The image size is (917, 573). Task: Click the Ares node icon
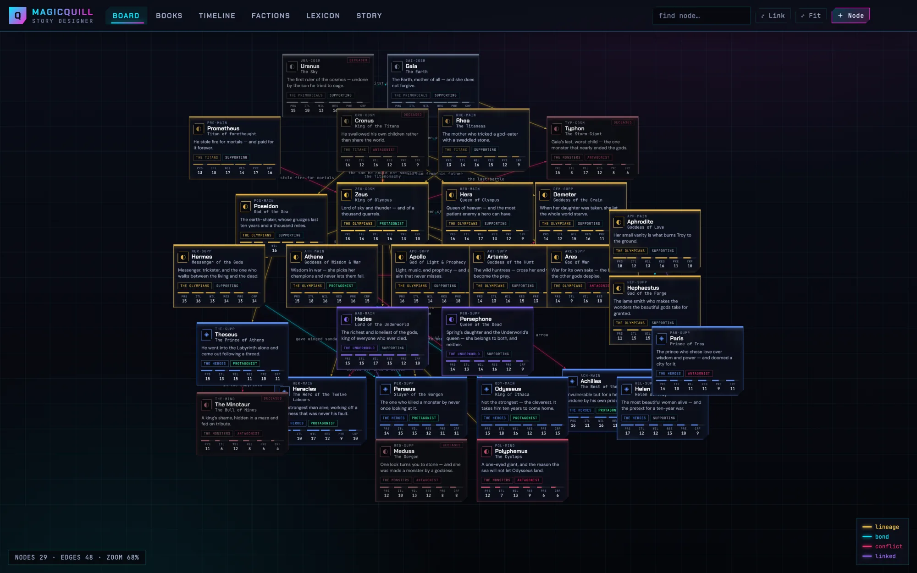click(557, 257)
